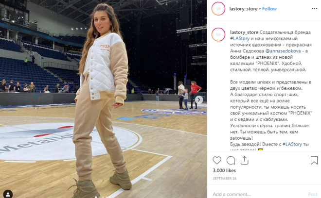This screenshot has height=198, width=321.
Task: Follow the lastory_store account
Action: point(269,9)
